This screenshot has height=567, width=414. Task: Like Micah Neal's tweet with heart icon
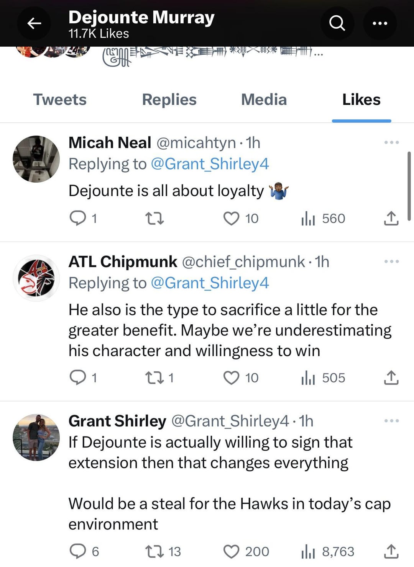pos(231,219)
